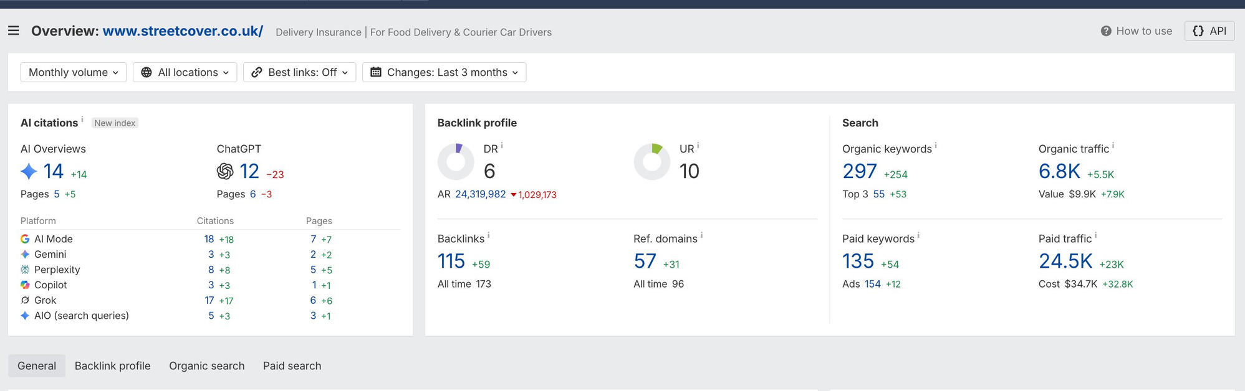Click the Backlinks count 115
This screenshot has height=391, width=1245.
click(x=451, y=261)
